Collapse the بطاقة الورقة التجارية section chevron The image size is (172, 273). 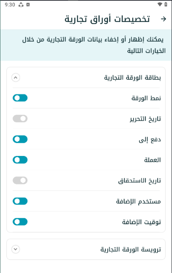coord(16,77)
